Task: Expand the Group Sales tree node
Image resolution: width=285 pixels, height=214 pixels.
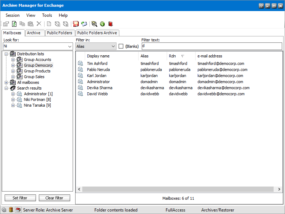Action: coord(13,77)
